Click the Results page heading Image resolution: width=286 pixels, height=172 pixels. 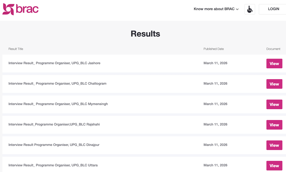click(145, 34)
